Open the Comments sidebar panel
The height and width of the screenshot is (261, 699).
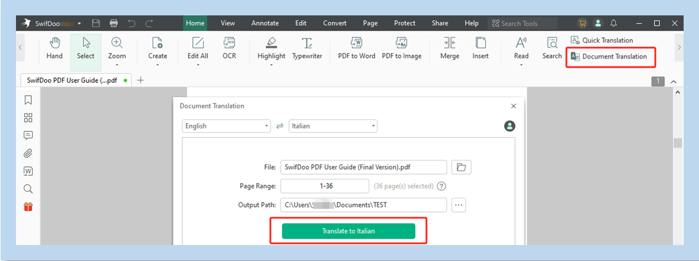[28, 136]
